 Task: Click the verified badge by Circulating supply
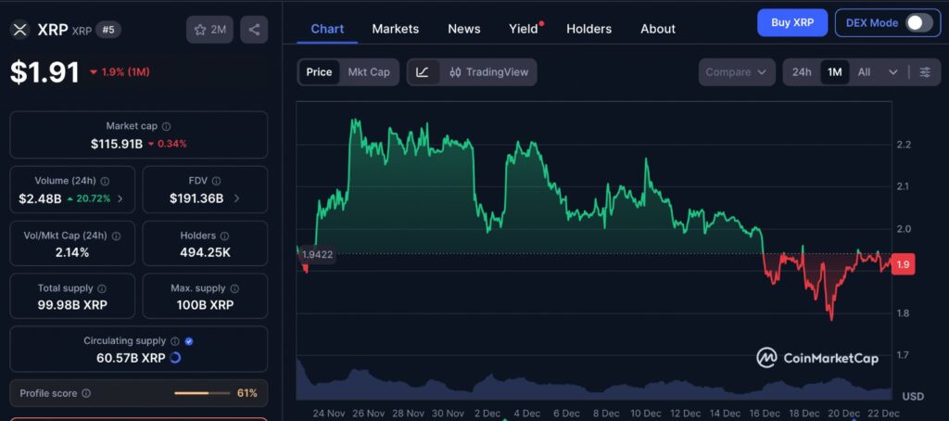pyautogui.click(x=189, y=341)
